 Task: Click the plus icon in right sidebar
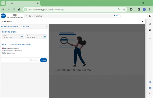(150, 39)
